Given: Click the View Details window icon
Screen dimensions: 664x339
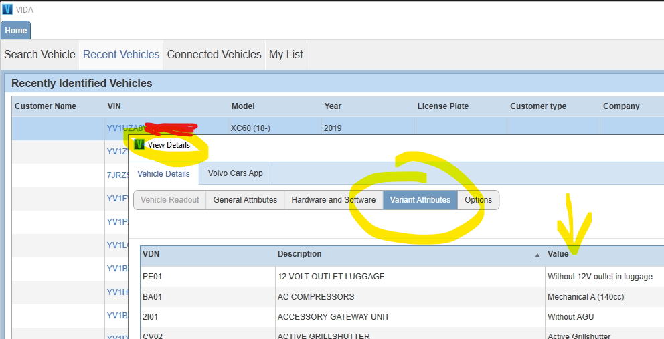Looking at the screenshot, I should (139, 144).
